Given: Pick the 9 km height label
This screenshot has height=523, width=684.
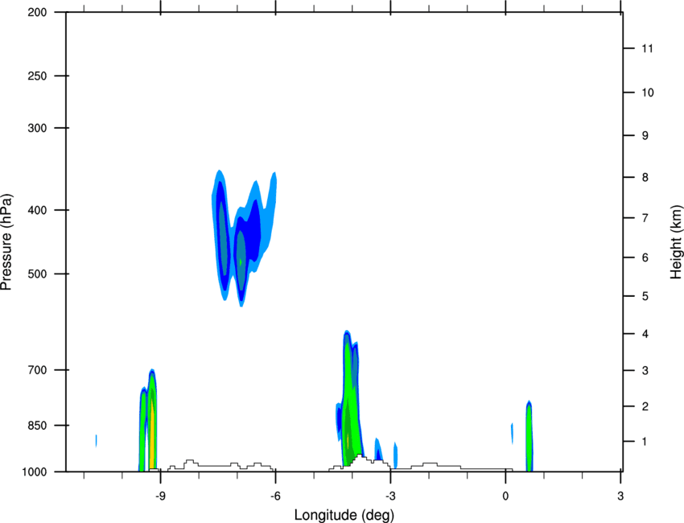Looking at the screenshot, I should click(645, 136).
